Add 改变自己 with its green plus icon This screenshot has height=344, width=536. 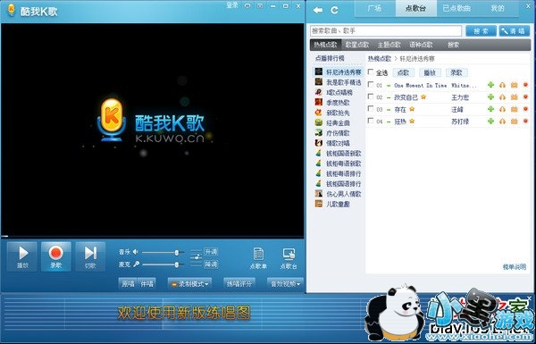tap(490, 97)
